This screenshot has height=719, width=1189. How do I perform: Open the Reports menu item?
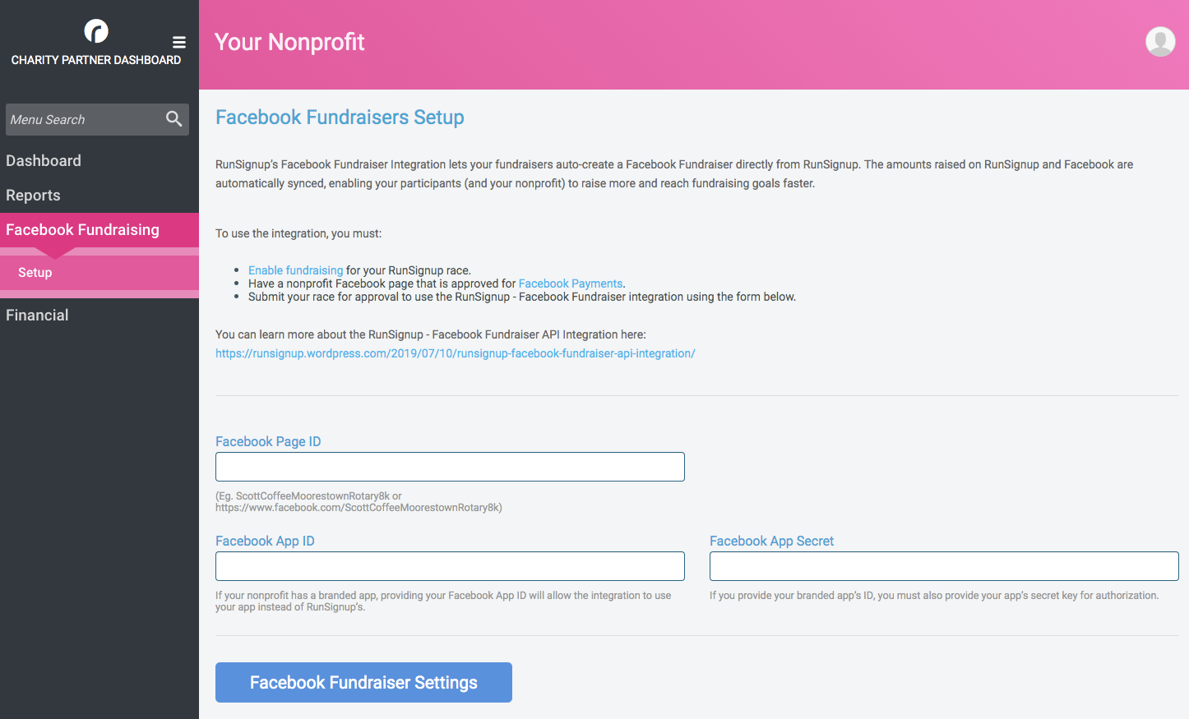[33, 196]
